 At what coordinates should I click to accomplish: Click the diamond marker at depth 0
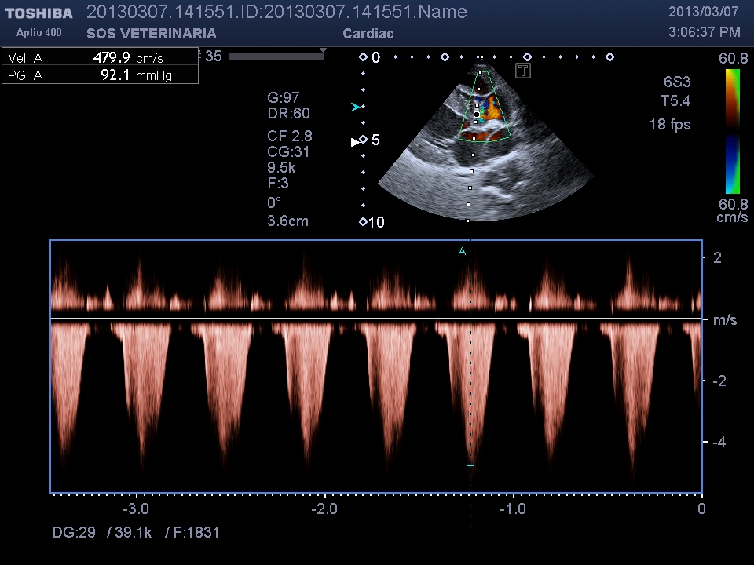tap(363, 57)
